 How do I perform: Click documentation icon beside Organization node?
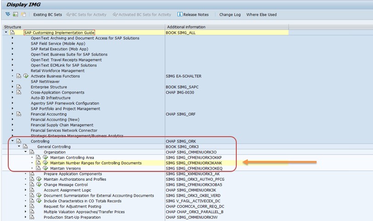(32, 152)
